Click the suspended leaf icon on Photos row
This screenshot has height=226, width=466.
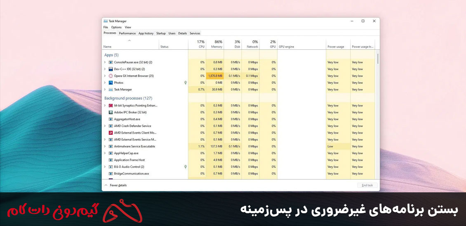coord(186,83)
